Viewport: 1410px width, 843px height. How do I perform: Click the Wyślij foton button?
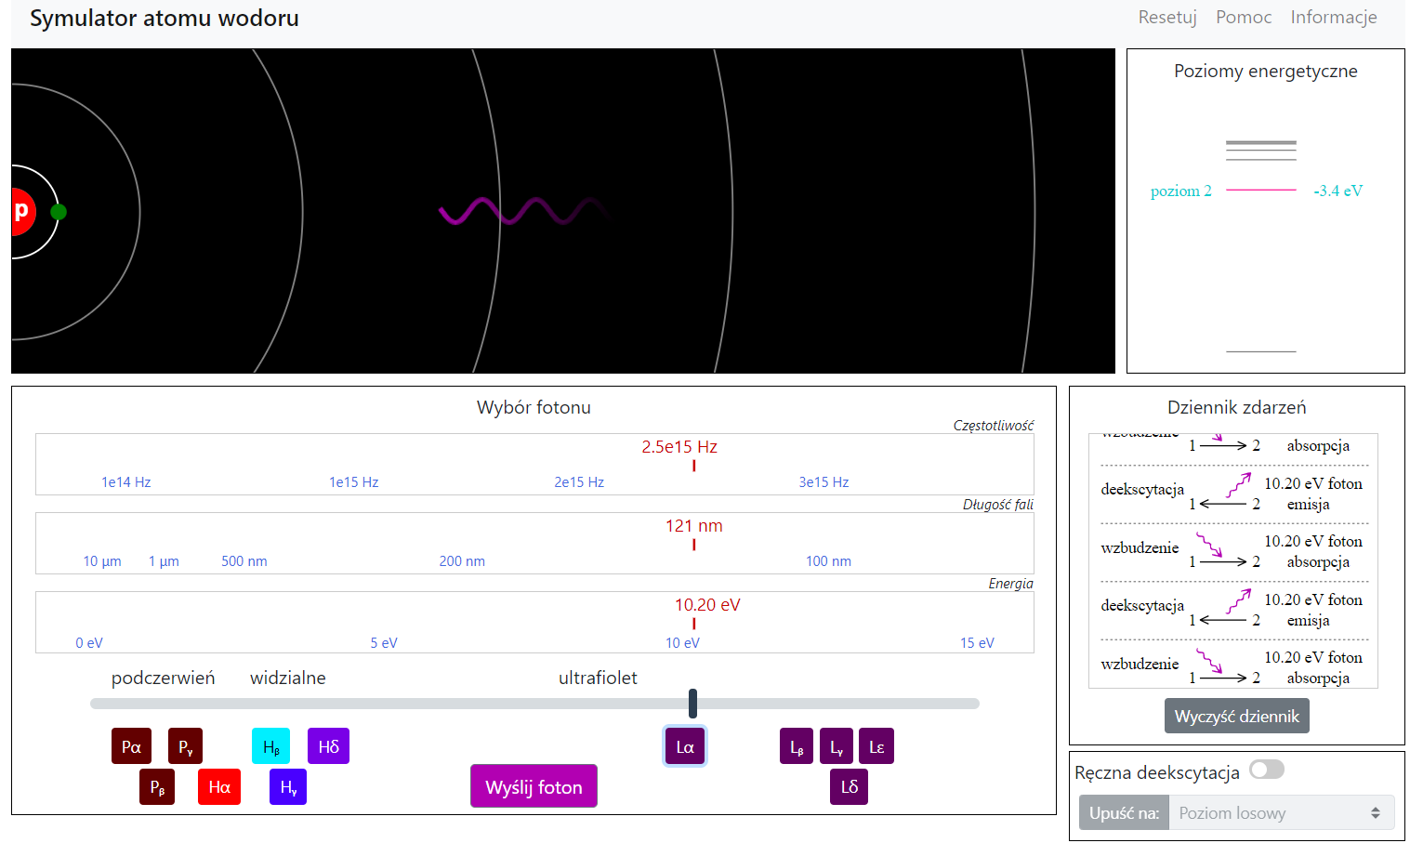[534, 786]
